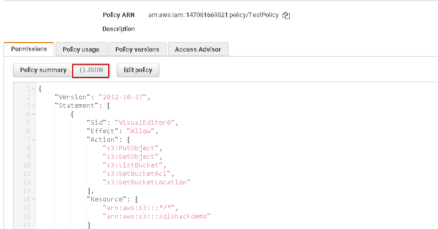Switch to the JSON policy view

point(91,70)
